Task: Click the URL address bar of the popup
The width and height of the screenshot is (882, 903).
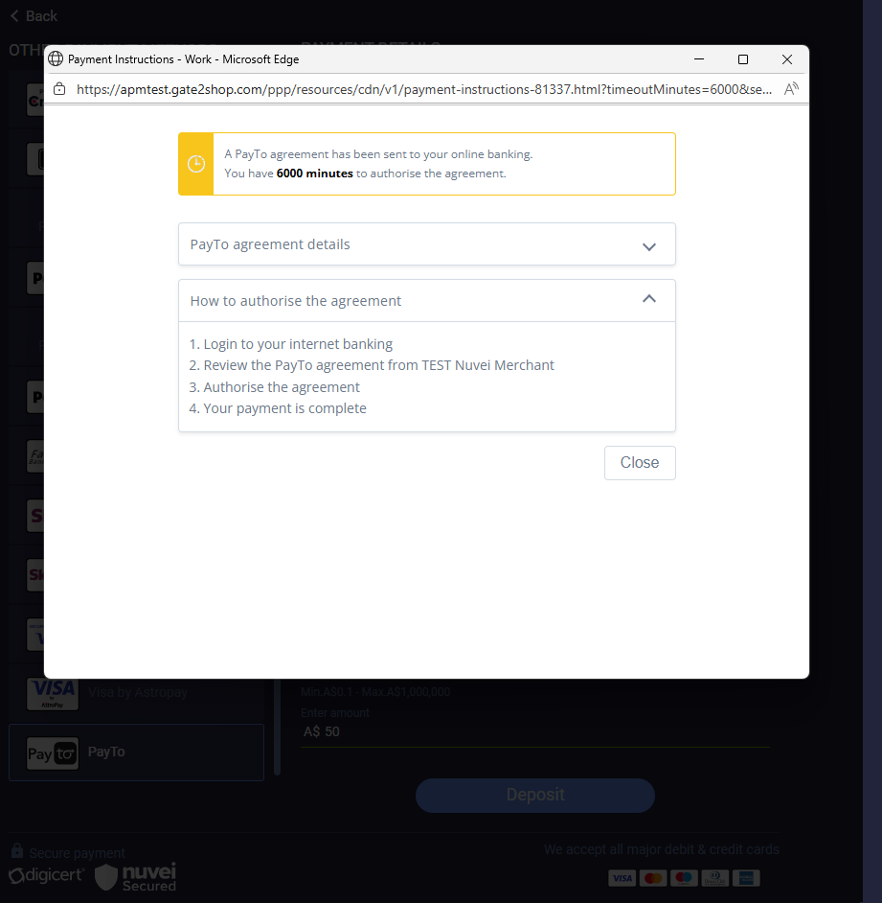Action: pyautogui.click(x=421, y=89)
